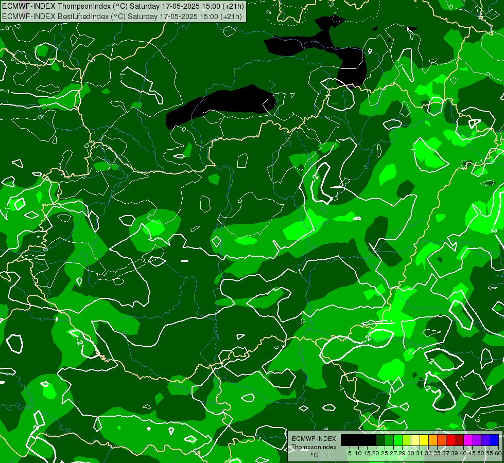This screenshot has height=463, width=504.
Task: Click the legend tick label 31
Action: [420, 453]
